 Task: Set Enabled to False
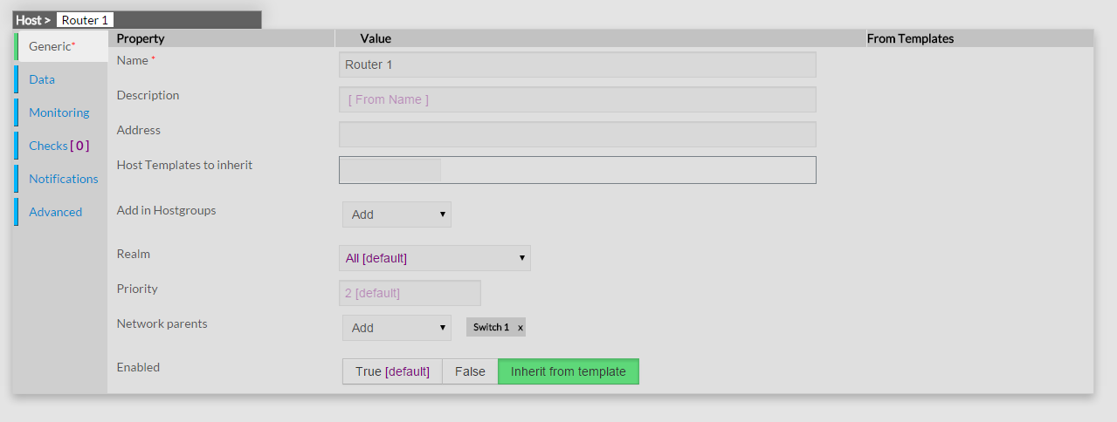[x=470, y=371]
